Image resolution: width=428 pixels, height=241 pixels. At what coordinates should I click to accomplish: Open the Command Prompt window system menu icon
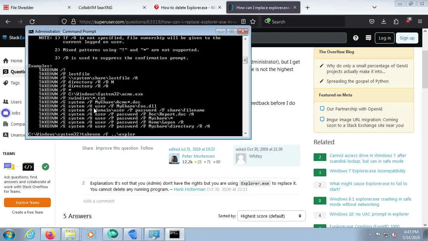(x=31, y=31)
